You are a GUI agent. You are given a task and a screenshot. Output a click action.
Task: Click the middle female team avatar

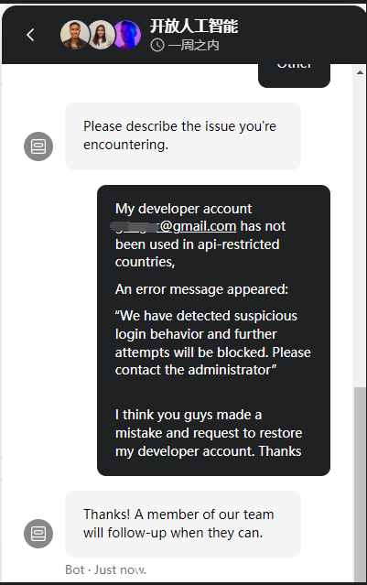point(101,35)
